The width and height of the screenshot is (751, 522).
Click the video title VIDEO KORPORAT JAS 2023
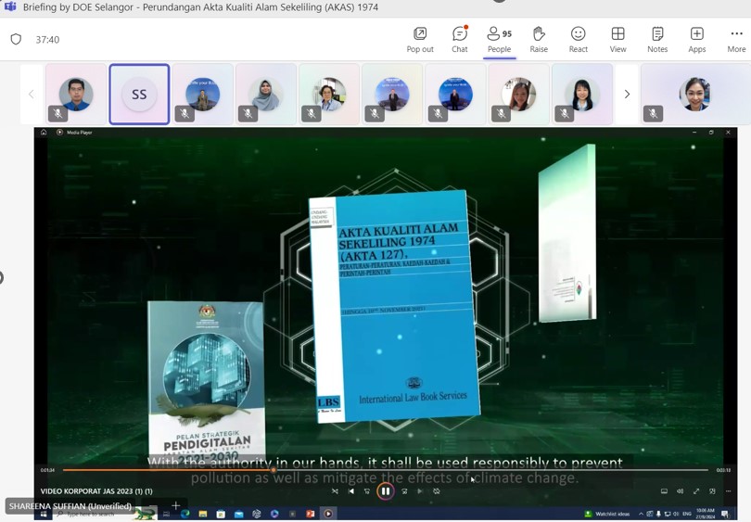tap(96, 490)
